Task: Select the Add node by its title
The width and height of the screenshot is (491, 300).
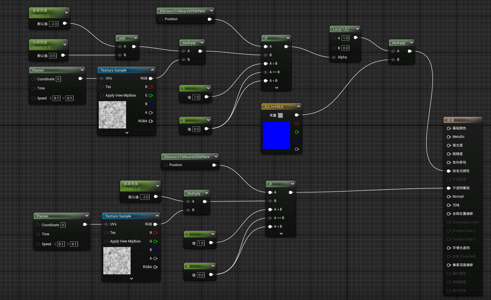Action: (x=122, y=38)
